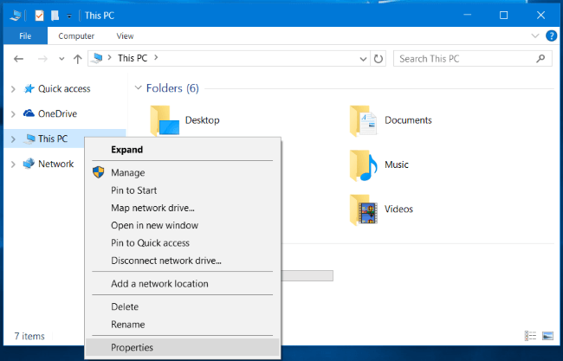Expand the OneDrive tree node
Viewport: 563px width, 361px height.
13,114
